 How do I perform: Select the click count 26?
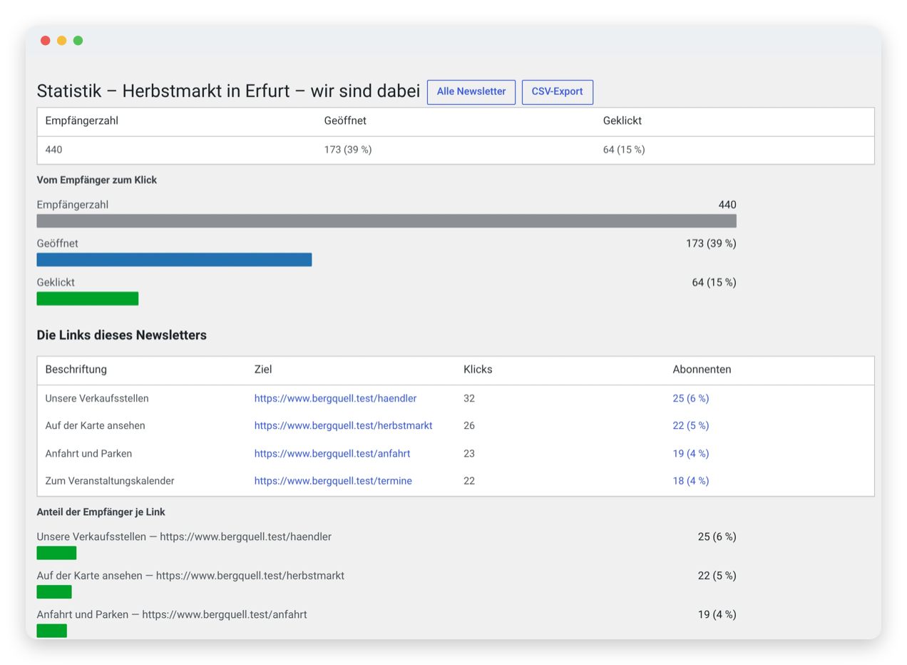coord(469,425)
